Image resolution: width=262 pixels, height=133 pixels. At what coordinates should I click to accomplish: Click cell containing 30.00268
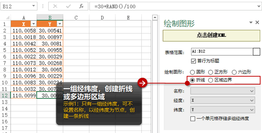tap(50, 63)
